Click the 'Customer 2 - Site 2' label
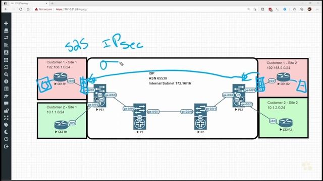The image size is (323, 181). click(283, 103)
